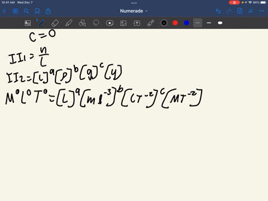268x201 pixels.
Task: Open the search magnifier
Action: [x=26, y=11]
